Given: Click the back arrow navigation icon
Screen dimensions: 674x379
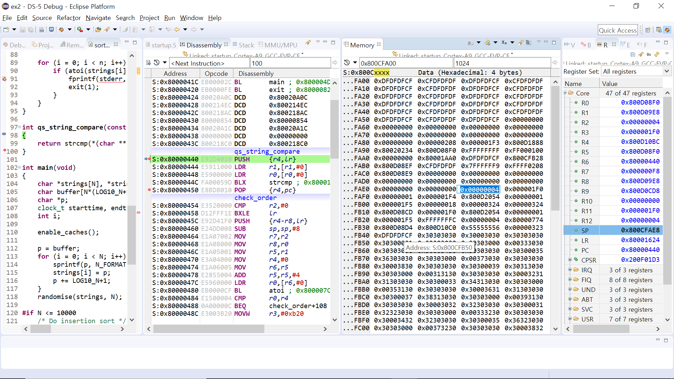Looking at the screenshot, I should [177, 30].
